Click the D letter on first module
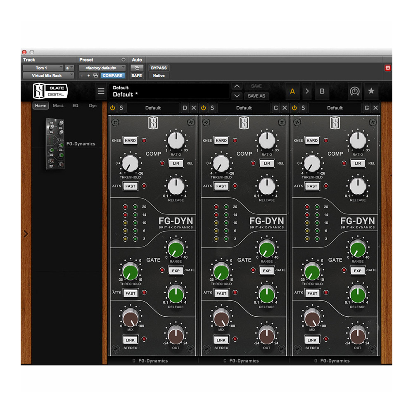This screenshot has width=413, height=413. (185, 108)
